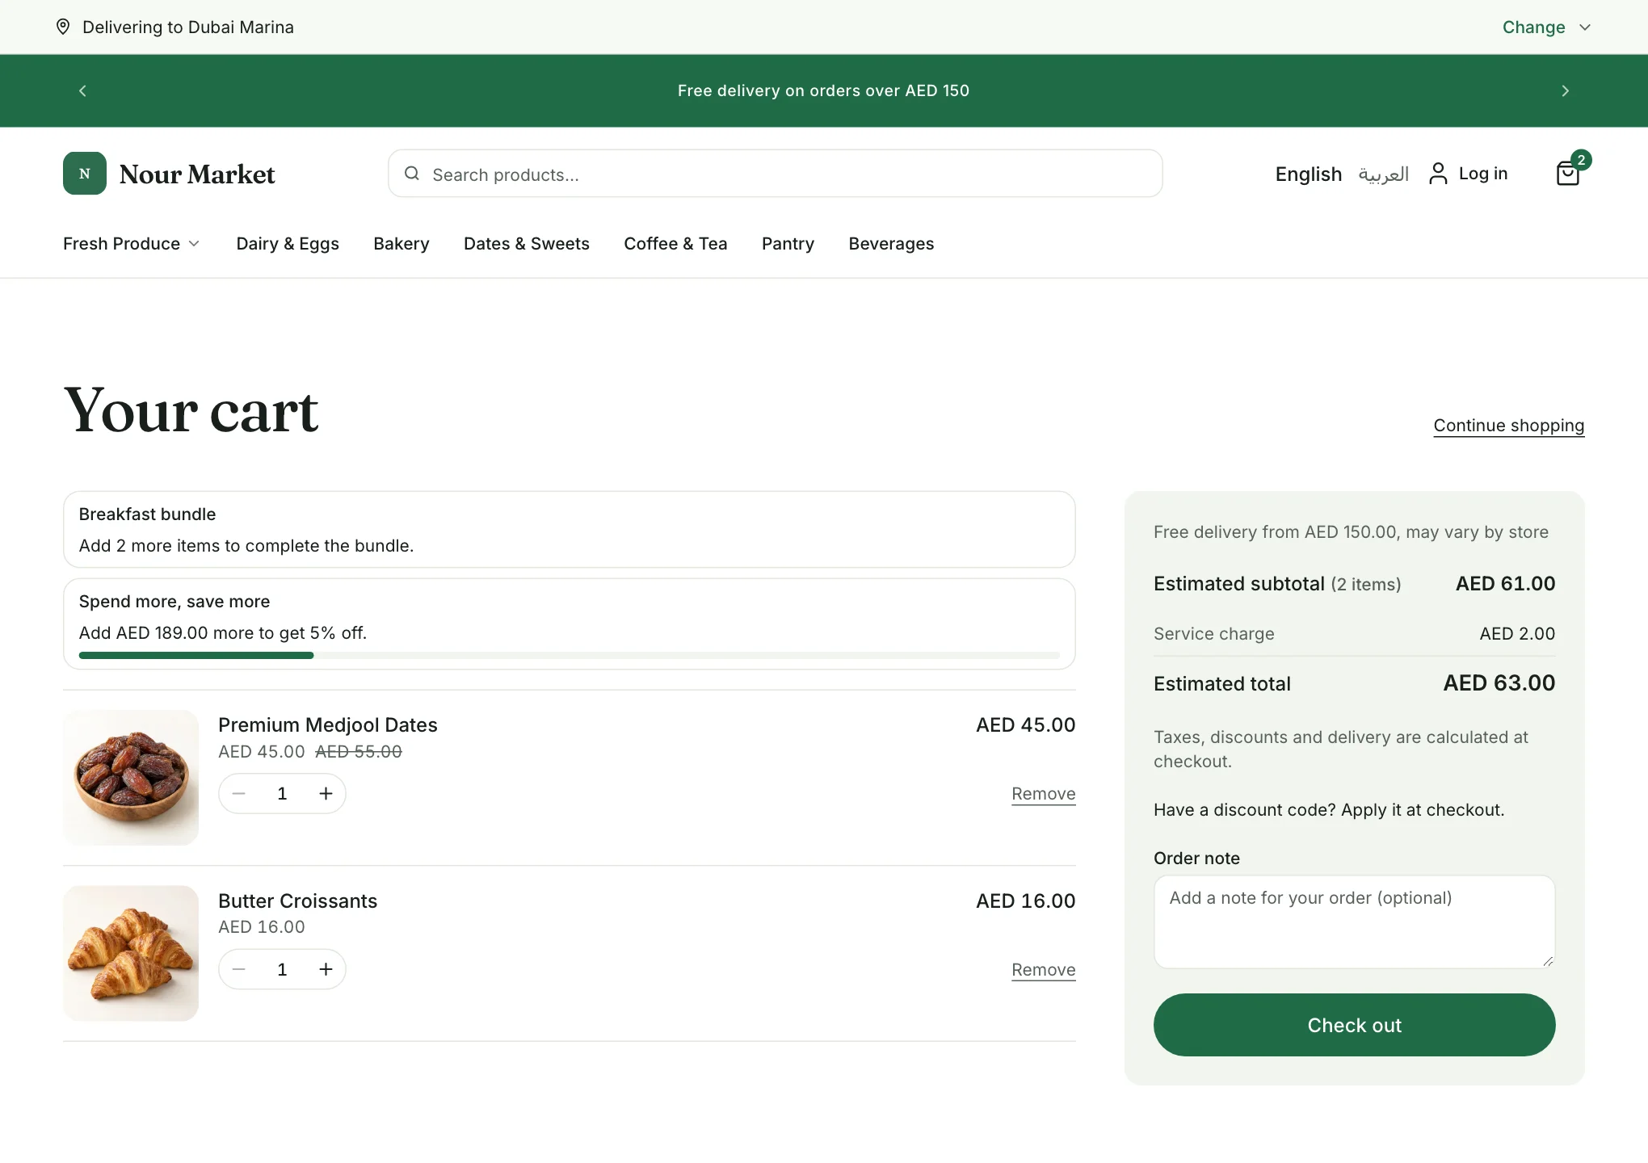This screenshot has height=1163, width=1648.
Task: Decrease Medjool Dates quantity
Action: point(239,794)
